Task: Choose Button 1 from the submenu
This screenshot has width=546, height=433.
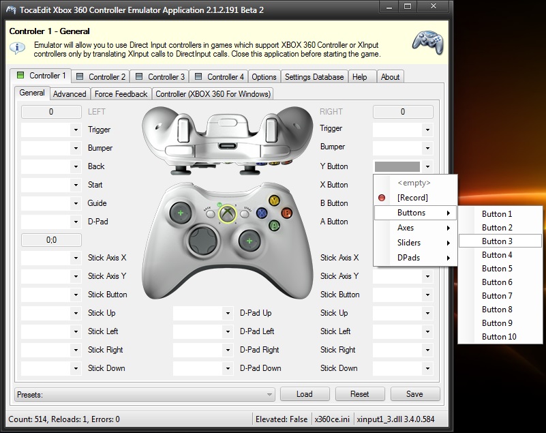Action: click(500, 214)
